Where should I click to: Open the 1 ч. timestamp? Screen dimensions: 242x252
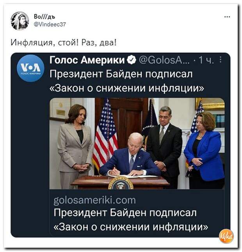pos(206,60)
